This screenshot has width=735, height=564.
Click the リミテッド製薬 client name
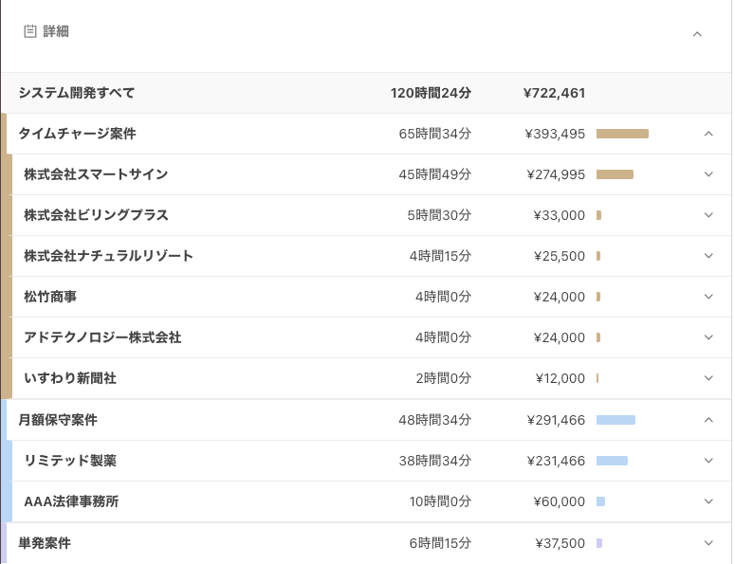(70, 461)
